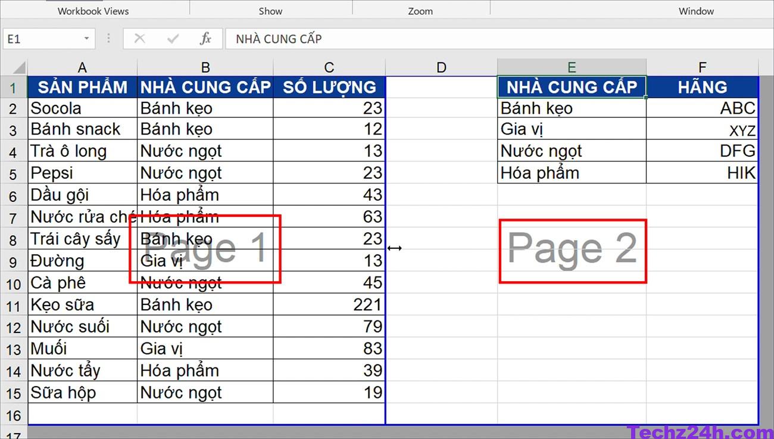Select column B header
Image resolution: width=774 pixels, height=439 pixels.
[x=205, y=67]
